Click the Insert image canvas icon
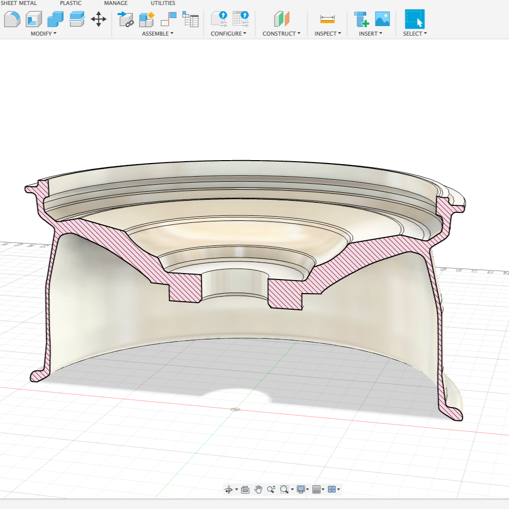509x509 pixels. (383, 19)
